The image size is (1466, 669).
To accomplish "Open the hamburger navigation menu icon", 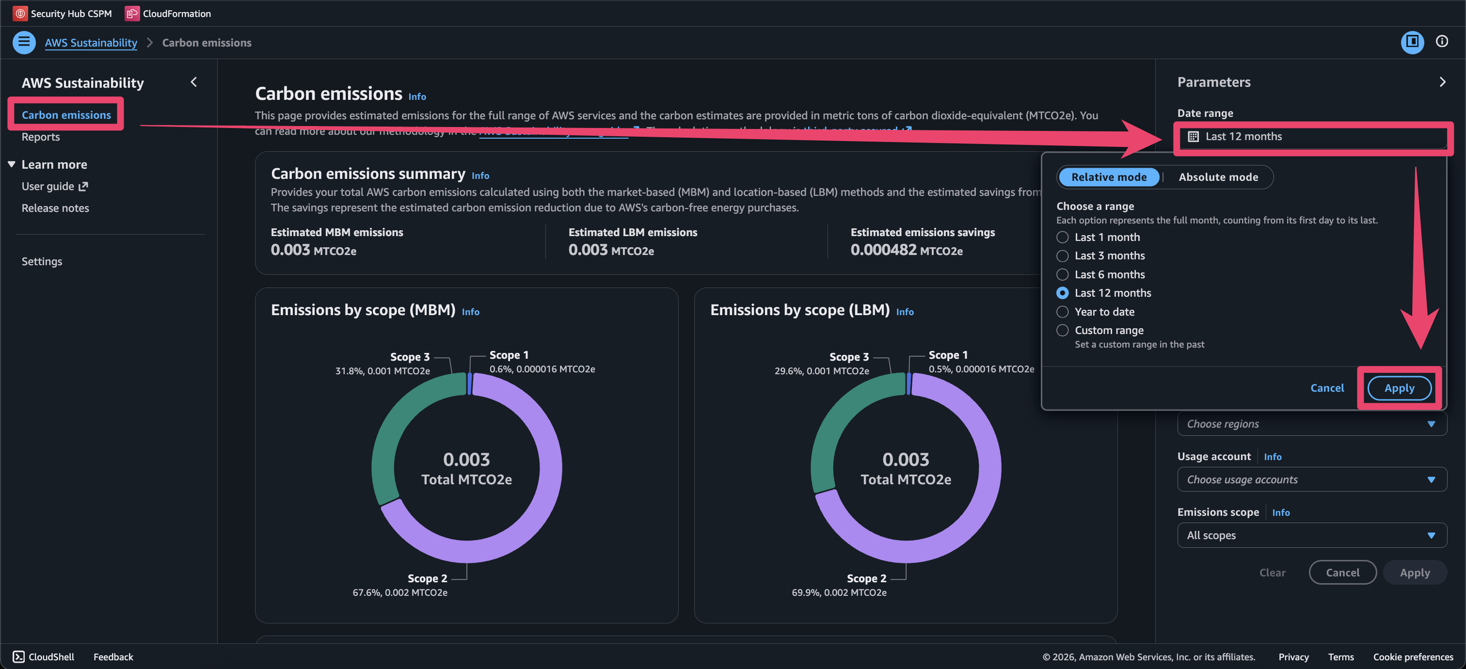I will point(23,42).
